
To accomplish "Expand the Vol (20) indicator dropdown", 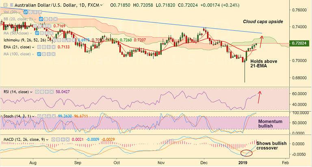I will pos(20,12).
